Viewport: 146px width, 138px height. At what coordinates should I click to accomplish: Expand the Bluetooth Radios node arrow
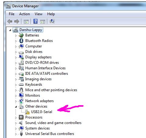click(x=16, y=41)
